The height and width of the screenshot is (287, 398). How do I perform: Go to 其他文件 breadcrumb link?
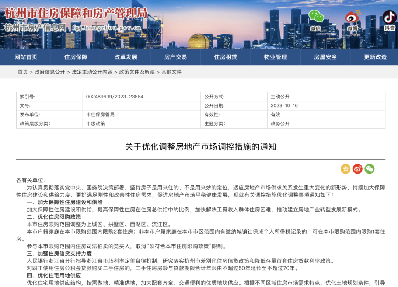click(x=172, y=72)
